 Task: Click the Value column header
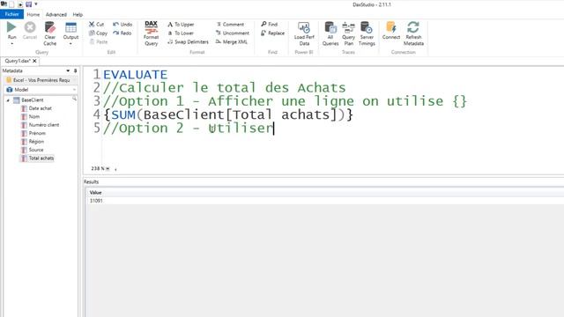click(95, 193)
